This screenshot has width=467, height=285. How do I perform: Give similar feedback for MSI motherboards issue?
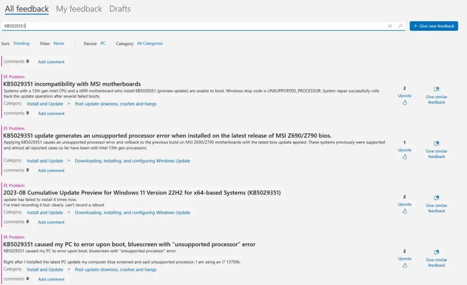point(436,95)
